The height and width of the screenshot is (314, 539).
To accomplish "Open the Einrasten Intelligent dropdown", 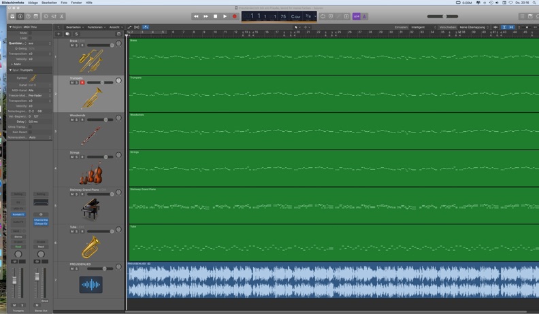I will (x=423, y=27).
